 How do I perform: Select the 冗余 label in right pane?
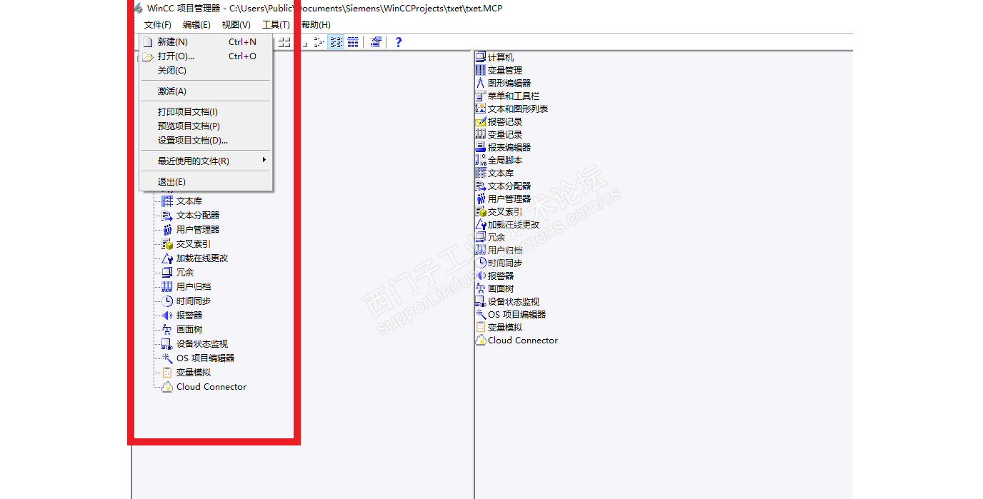point(497,238)
